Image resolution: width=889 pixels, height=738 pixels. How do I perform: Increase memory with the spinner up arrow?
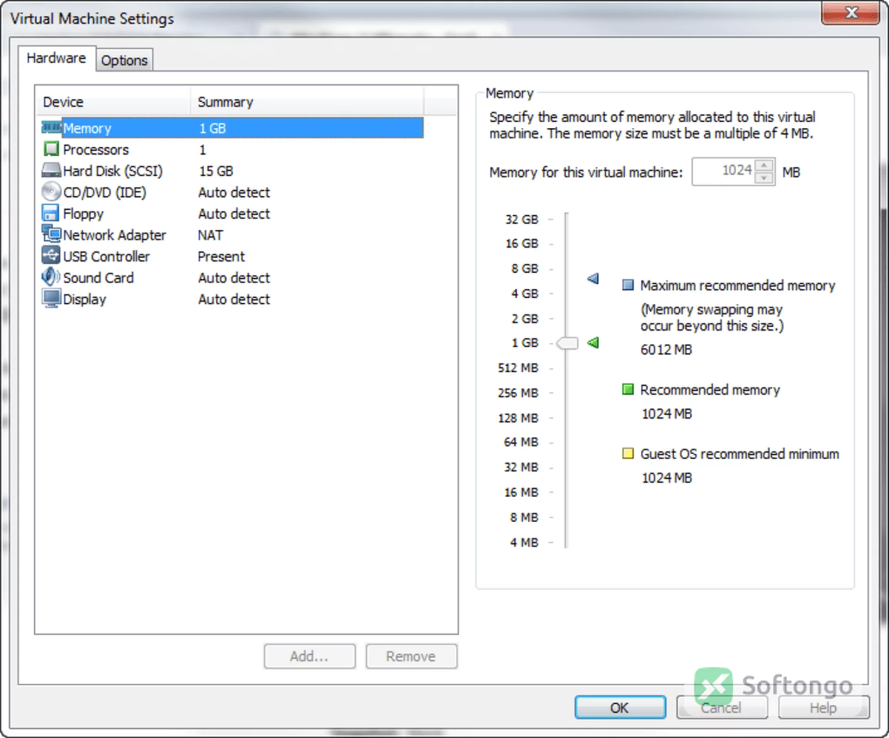click(x=764, y=165)
